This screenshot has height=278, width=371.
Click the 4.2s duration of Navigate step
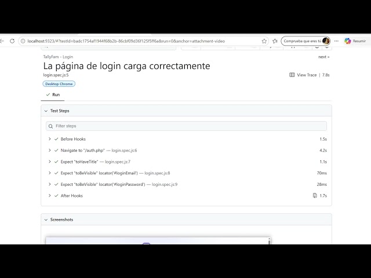pyautogui.click(x=323, y=151)
